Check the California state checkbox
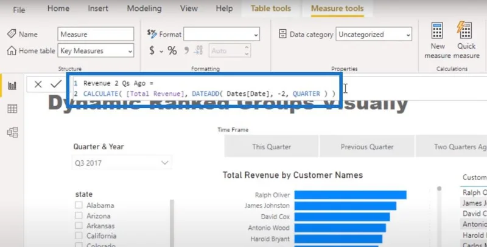 (79, 235)
